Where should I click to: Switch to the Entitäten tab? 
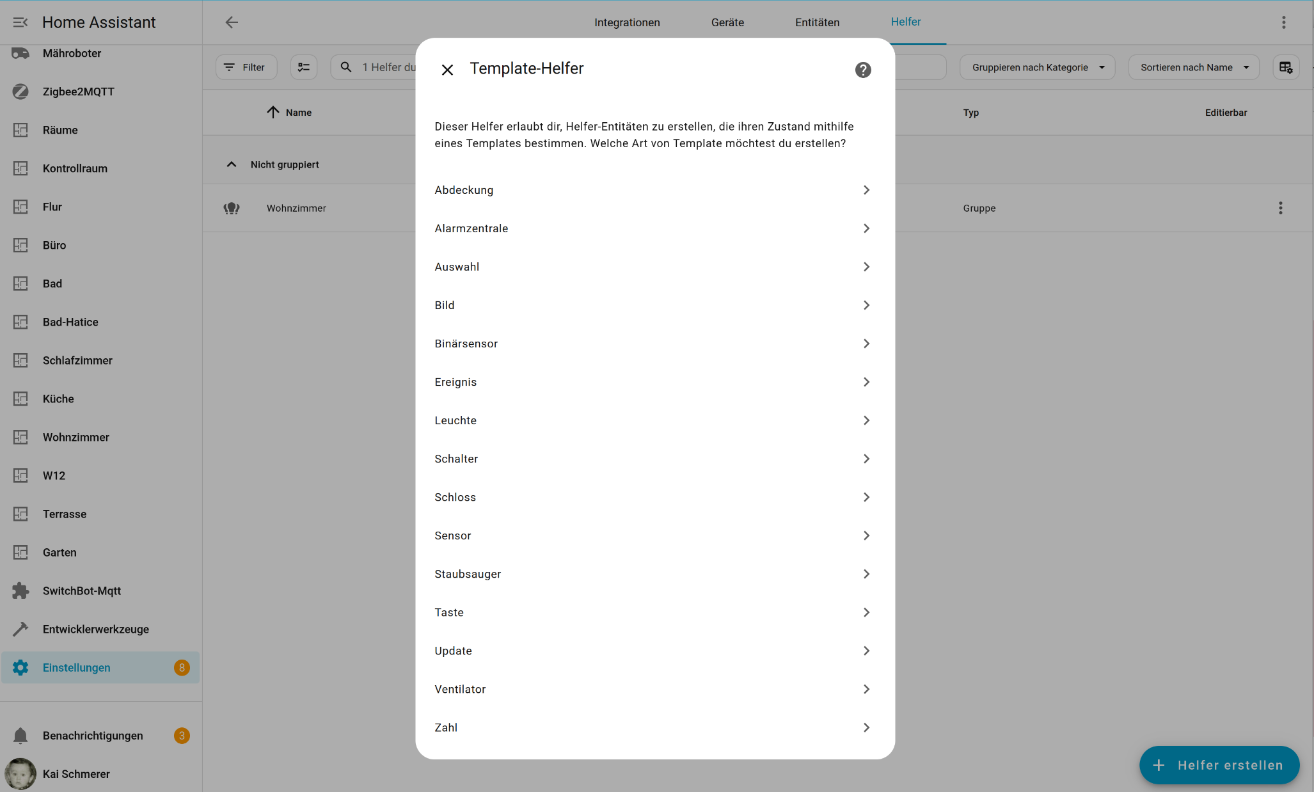pyautogui.click(x=817, y=22)
